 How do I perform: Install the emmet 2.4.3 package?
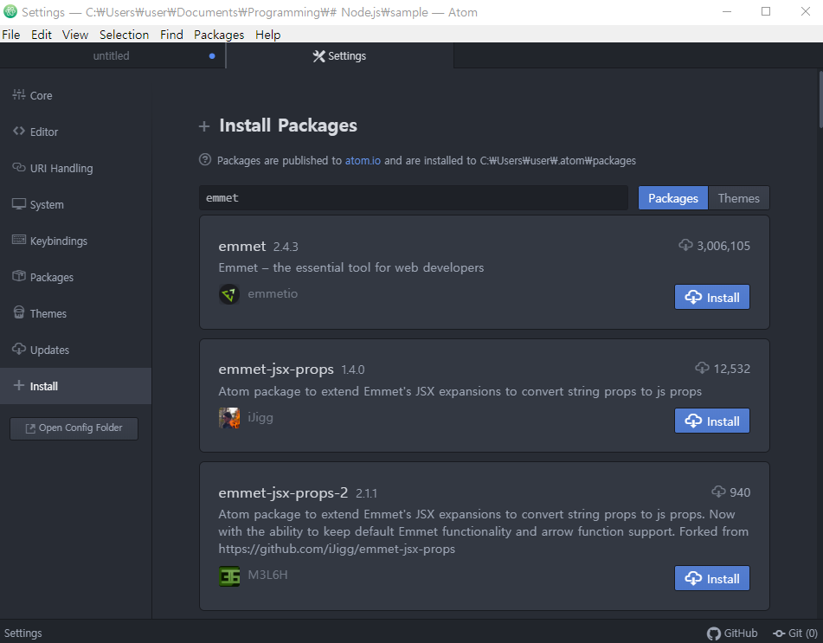click(711, 297)
